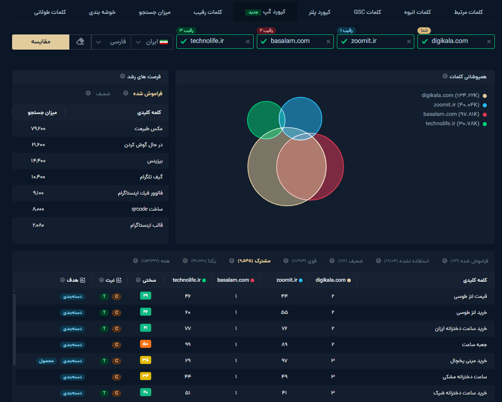Open the ایران country dropdown

click(152, 42)
